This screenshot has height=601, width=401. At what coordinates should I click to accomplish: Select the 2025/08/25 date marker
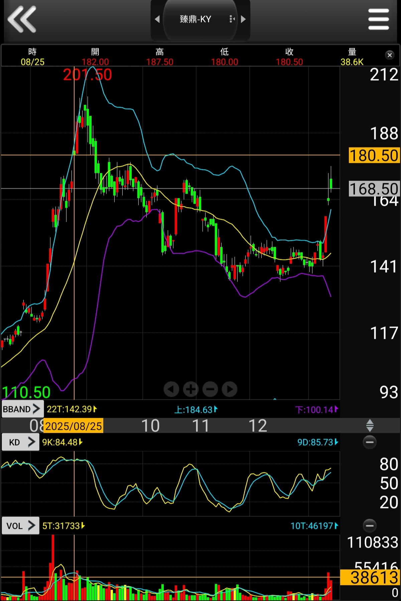pyautogui.click(x=74, y=426)
